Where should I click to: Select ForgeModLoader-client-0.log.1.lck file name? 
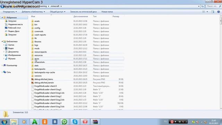(49, 93)
